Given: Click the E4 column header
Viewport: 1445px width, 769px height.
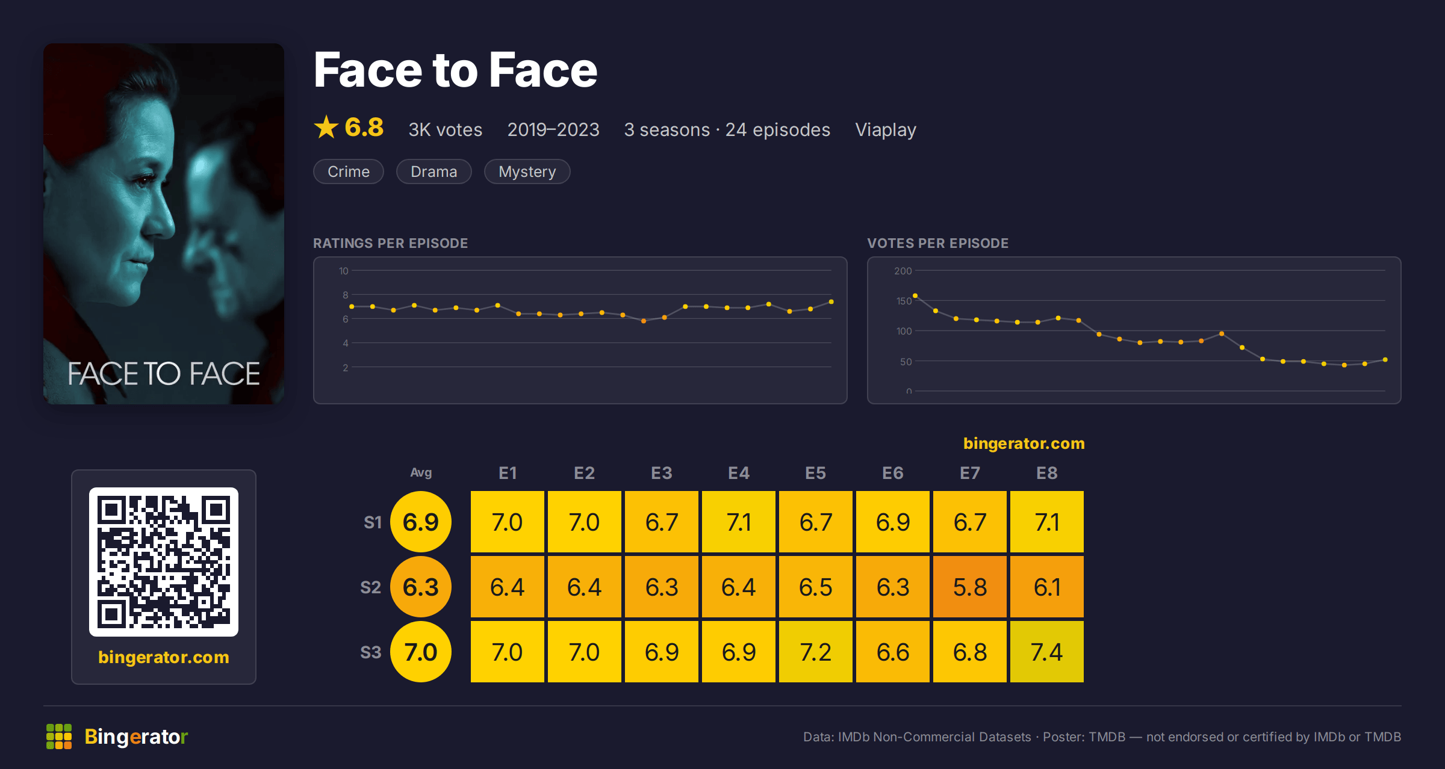Looking at the screenshot, I should pyautogui.click(x=739, y=473).
